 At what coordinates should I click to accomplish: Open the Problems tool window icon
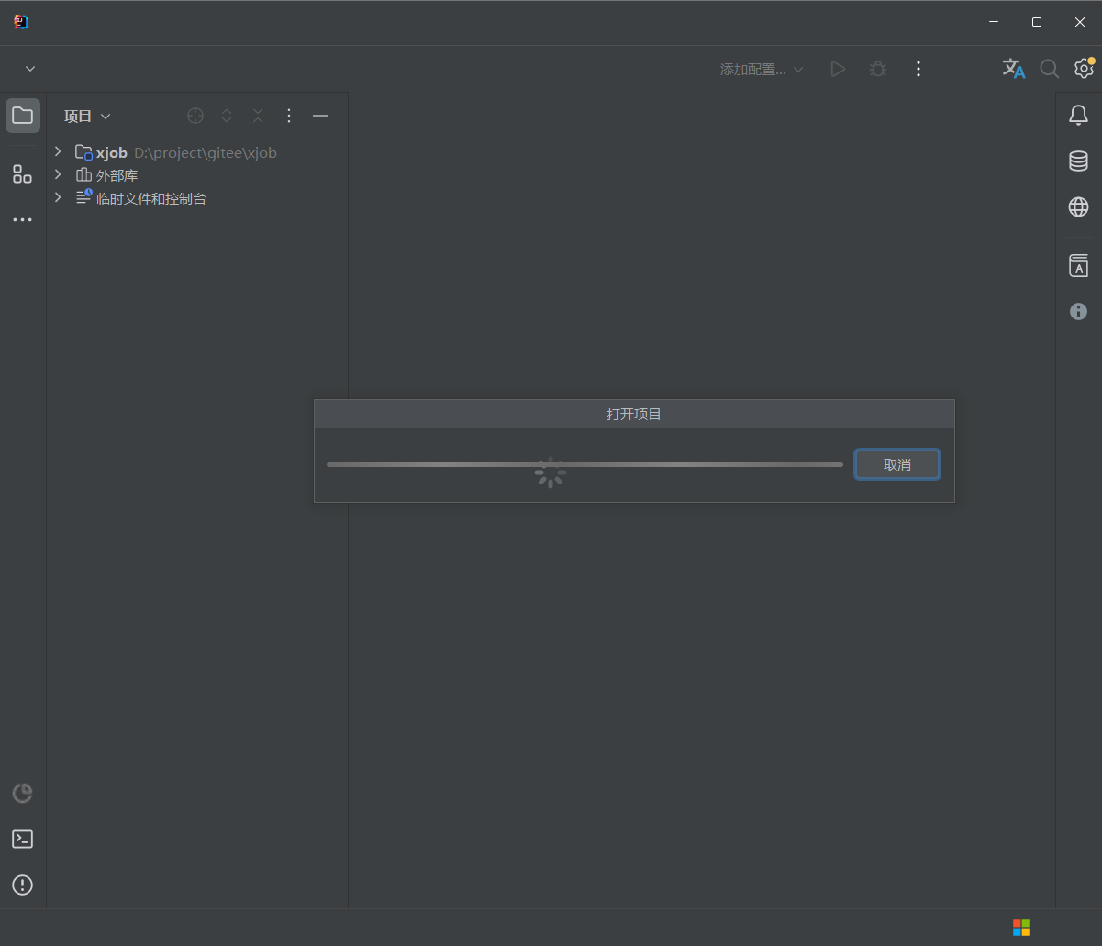click(x=23, y=885)
